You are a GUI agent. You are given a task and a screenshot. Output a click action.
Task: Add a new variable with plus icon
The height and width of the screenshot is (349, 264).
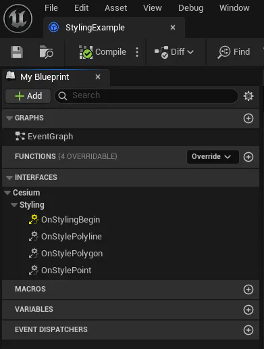tap(248, 310)
